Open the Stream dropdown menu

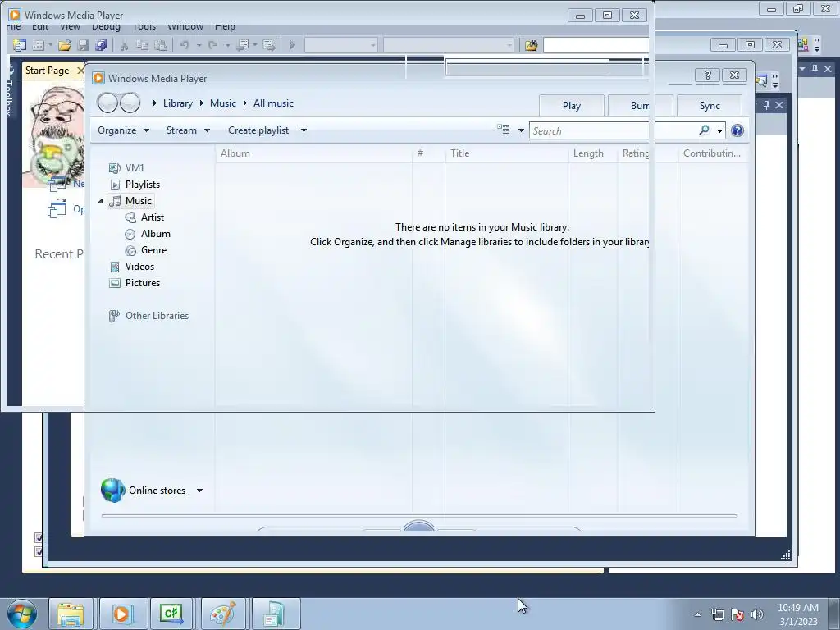click(188, 130)
